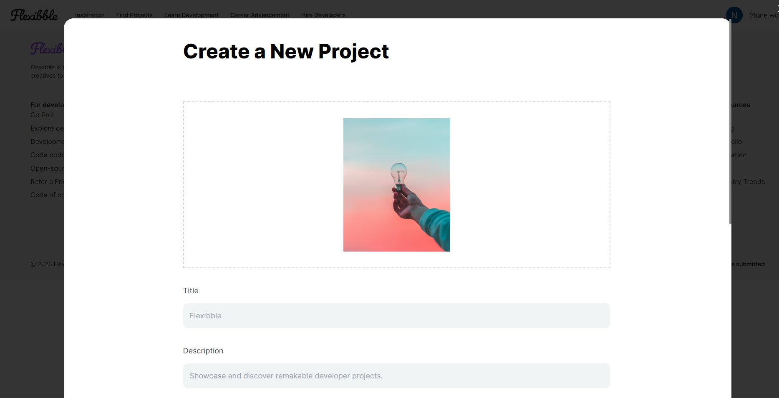Click the modal's vertical scrollbar
The height and width of the screenshot is (398, 779).
(x=730, y=121)
